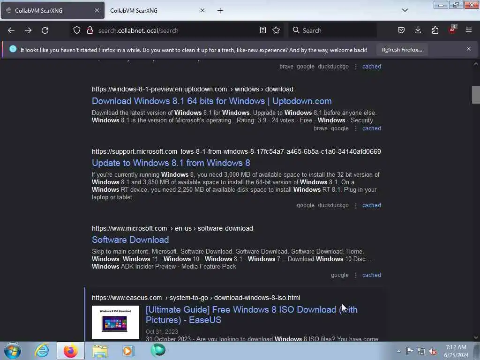The width and height of the screenshot is (480, 360).
Task: Dismiss the Firefox refresh notification bar
Action: click(469, 49)
